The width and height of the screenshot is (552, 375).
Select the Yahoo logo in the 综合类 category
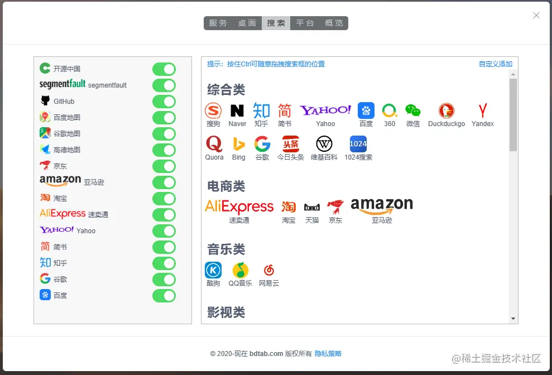pos(325,110)
